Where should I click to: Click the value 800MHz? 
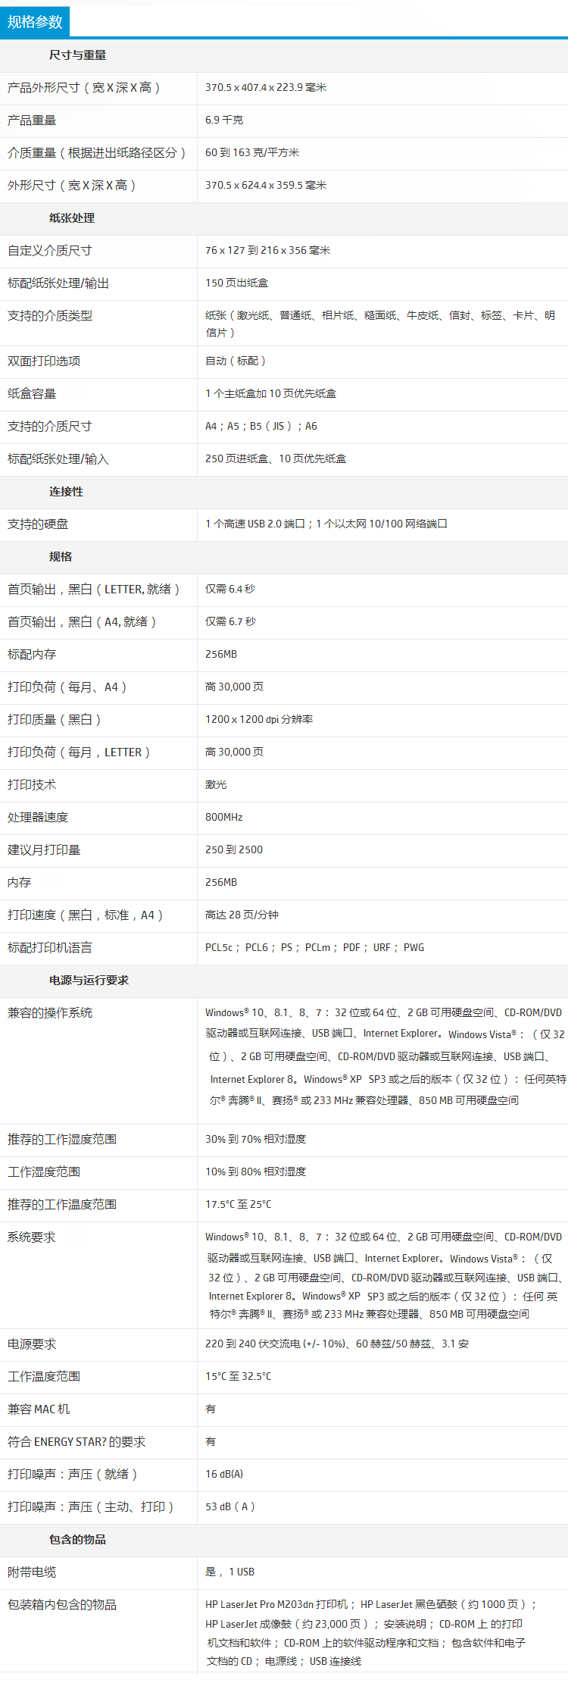(x=224, y=818)
